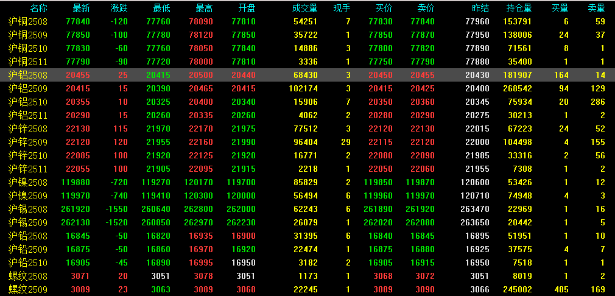Click ask volume 286 in 沪铝2510 row
The width and height of the screenshot is (615, 296).
click(598, 102)
